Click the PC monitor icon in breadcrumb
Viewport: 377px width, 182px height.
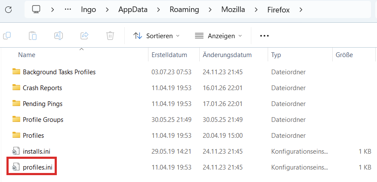pyautogui.click(x=36, y=9)
